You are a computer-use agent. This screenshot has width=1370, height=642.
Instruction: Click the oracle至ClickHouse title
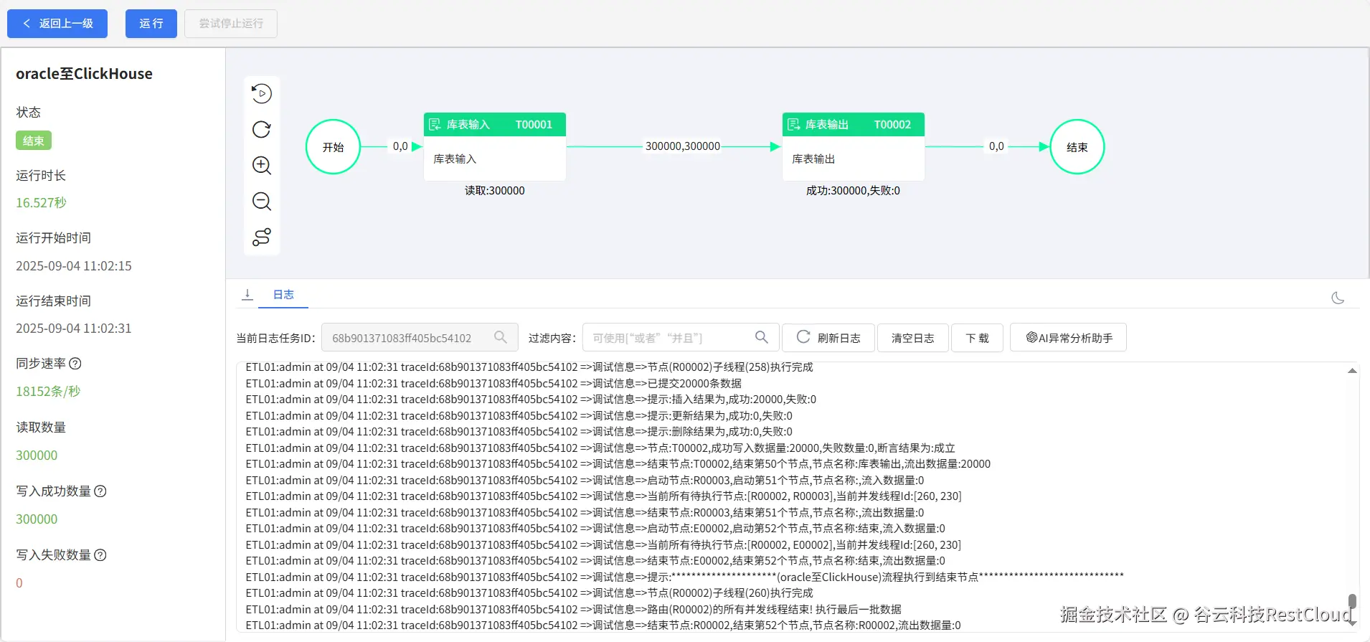(x=84, y=74)
